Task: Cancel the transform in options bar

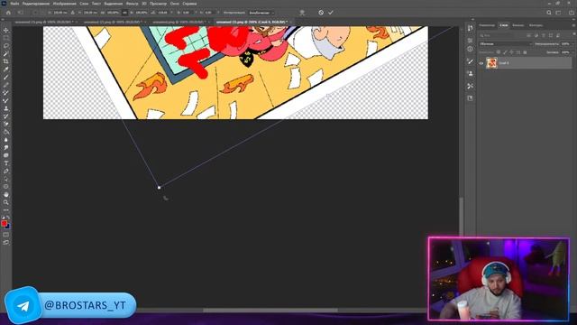Action: point(321,13)
